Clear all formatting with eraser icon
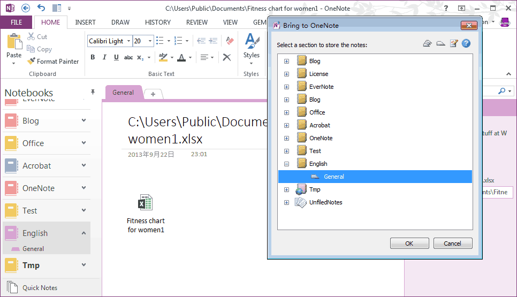Screen dimensions: 517x297 pos(230,41)
